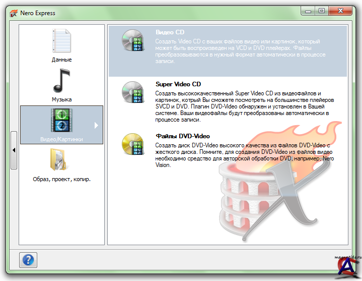Click the Super Video CD heading
Screen dimensions: 362x281
178,84
